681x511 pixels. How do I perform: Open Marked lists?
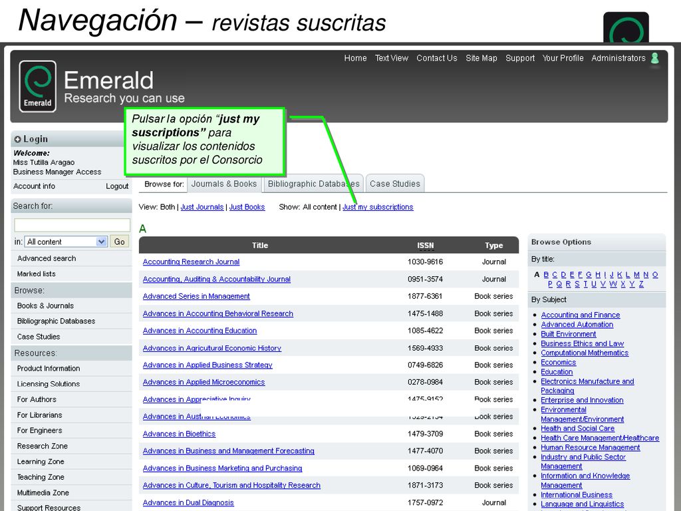37,274
